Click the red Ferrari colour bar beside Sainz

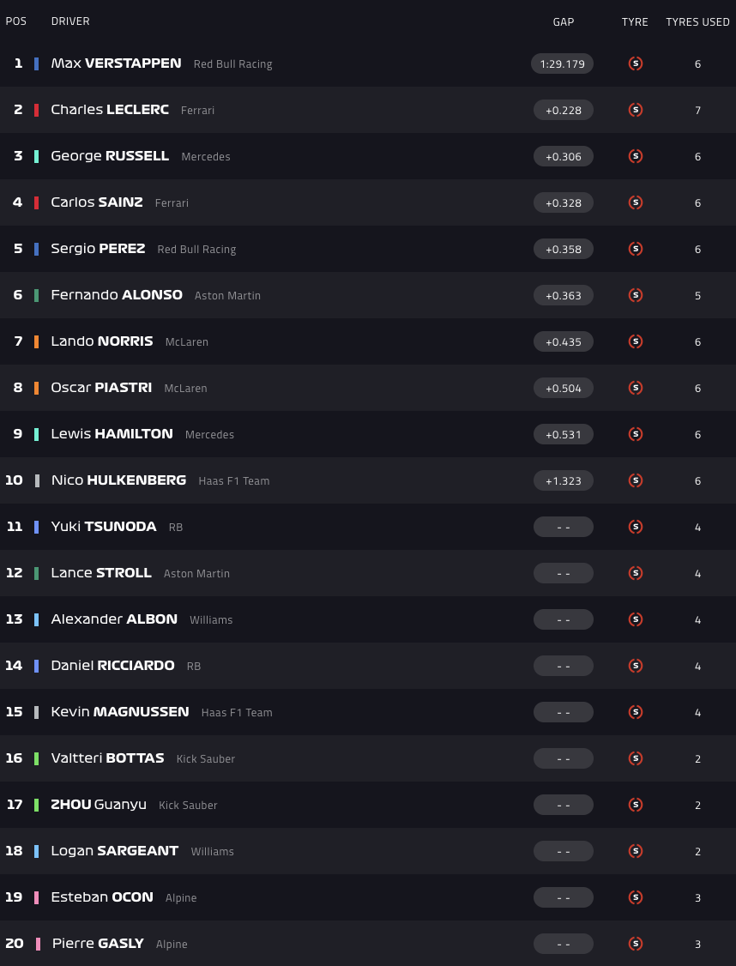36,202
